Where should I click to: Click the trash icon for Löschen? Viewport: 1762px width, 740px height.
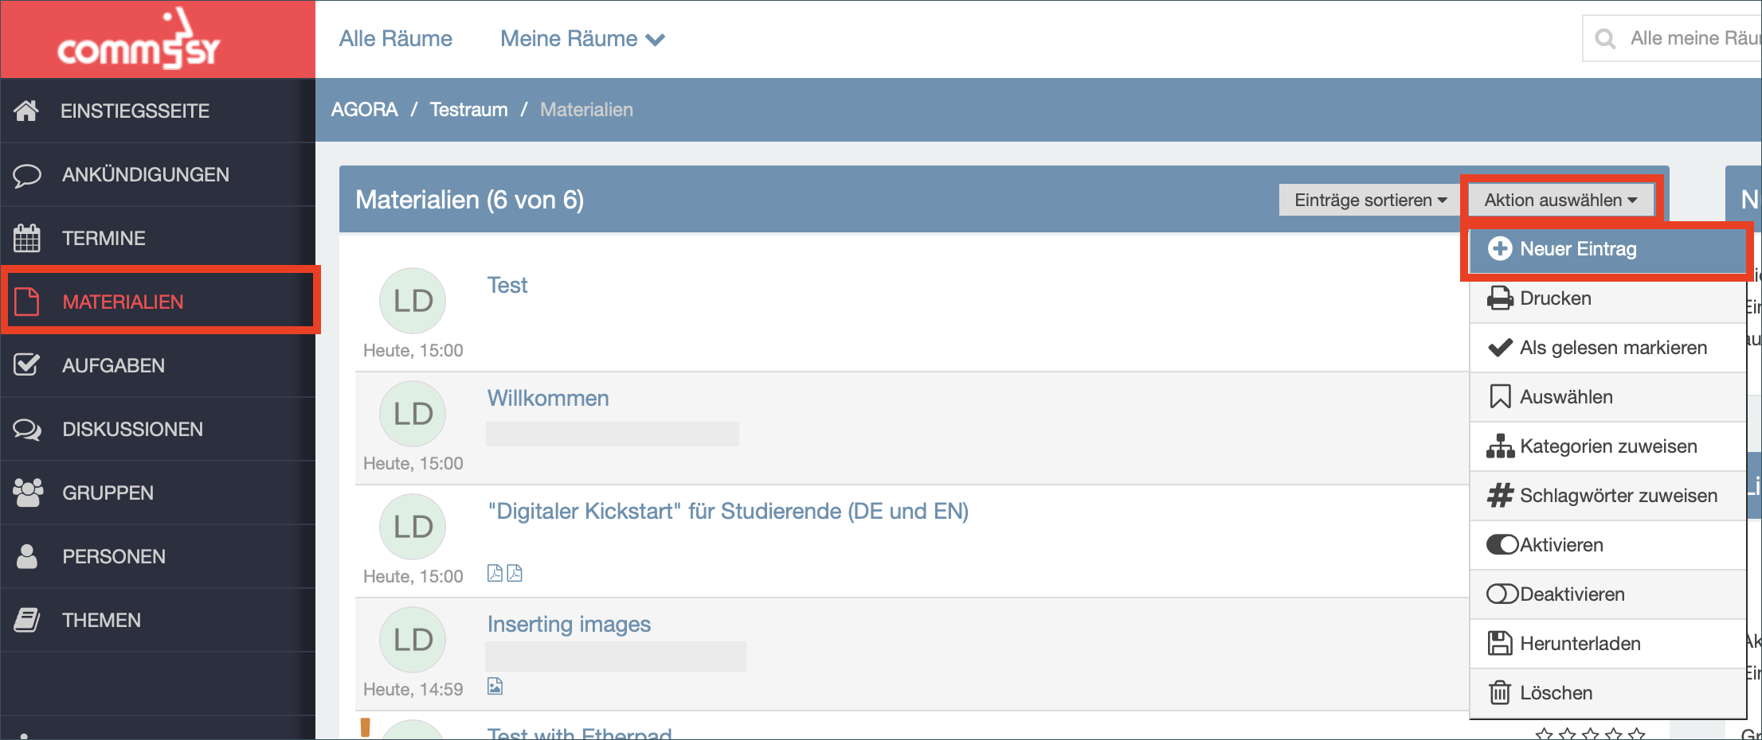pyautogui.click(x=1500, y=693)
